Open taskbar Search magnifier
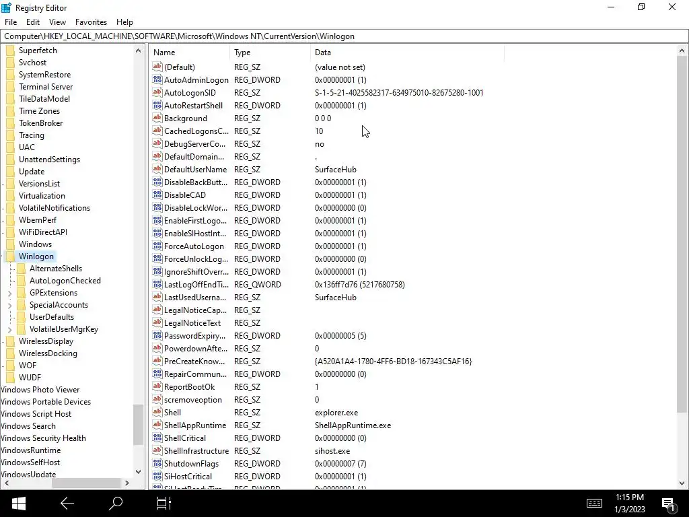Image resolution: width=689 pixels, height=517 pixels. [x=116, y=504]
